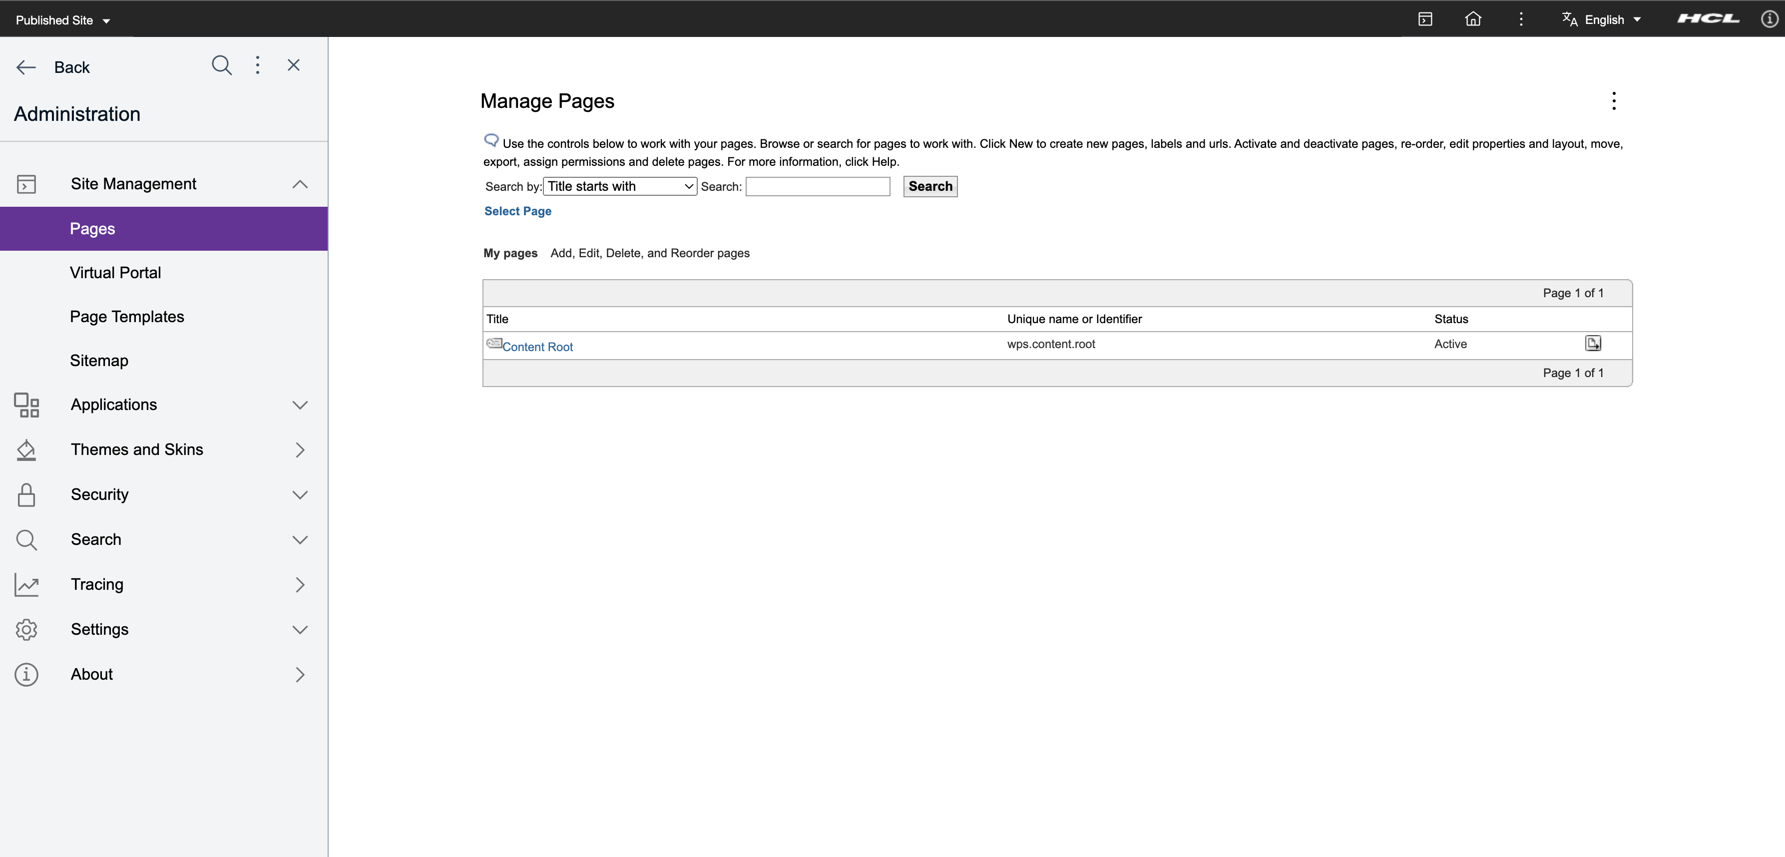Click the Content Root link in the table
Viewport: 1785px width, 857px height.
coord(537,346)
